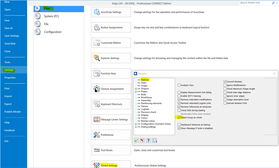Open Gesture Assignments settings
The image size is (279, 168).
click(x=111, y=89)
